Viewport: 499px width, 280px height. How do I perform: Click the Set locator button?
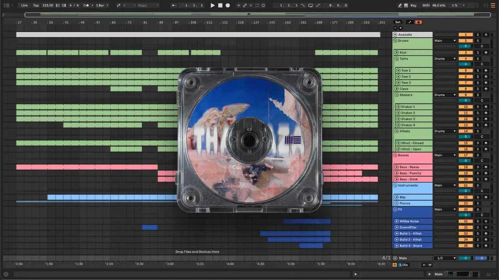[398, 22]
